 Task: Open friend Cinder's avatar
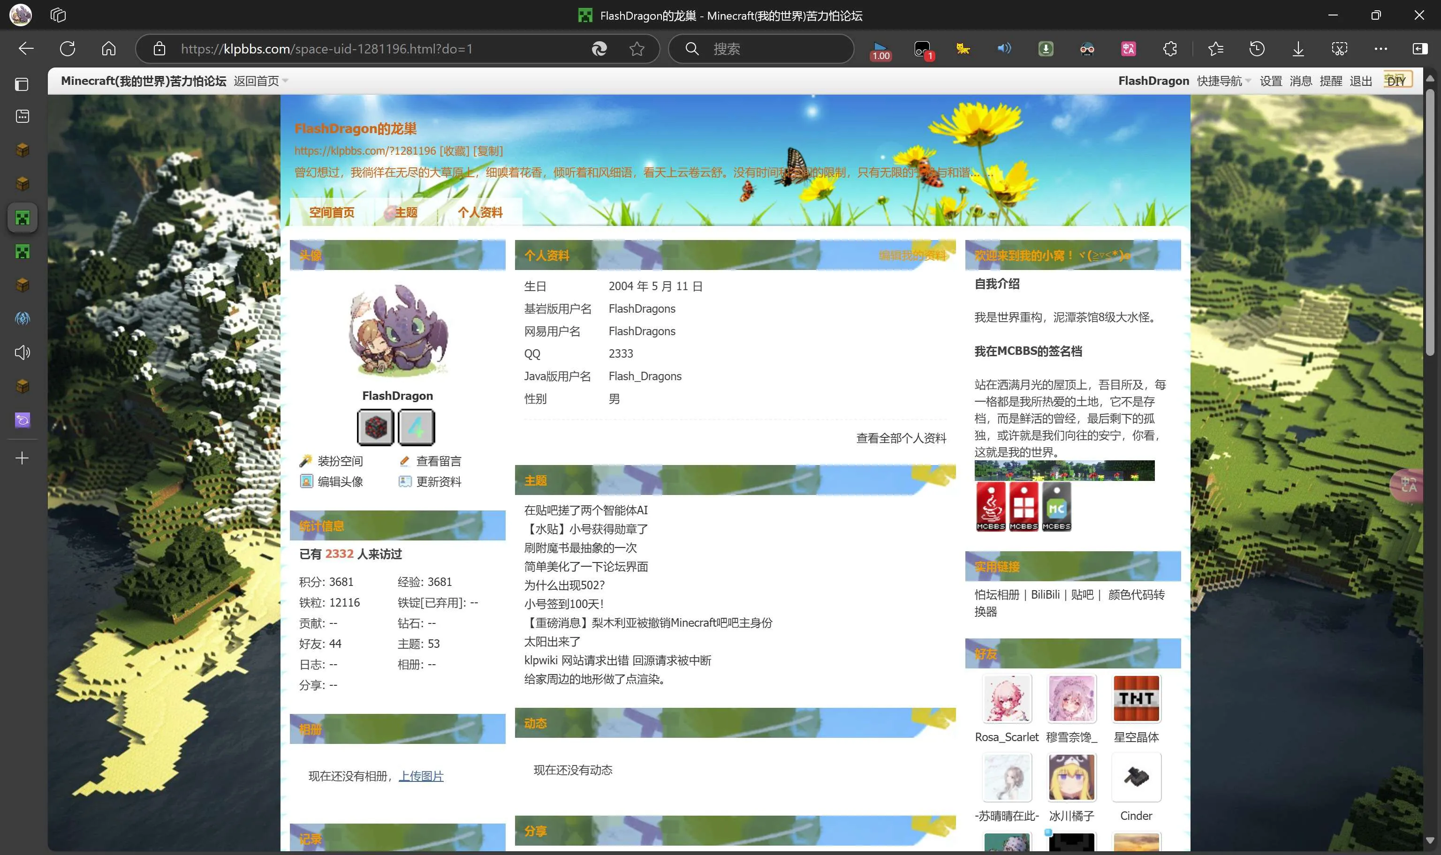point(1136,778)
